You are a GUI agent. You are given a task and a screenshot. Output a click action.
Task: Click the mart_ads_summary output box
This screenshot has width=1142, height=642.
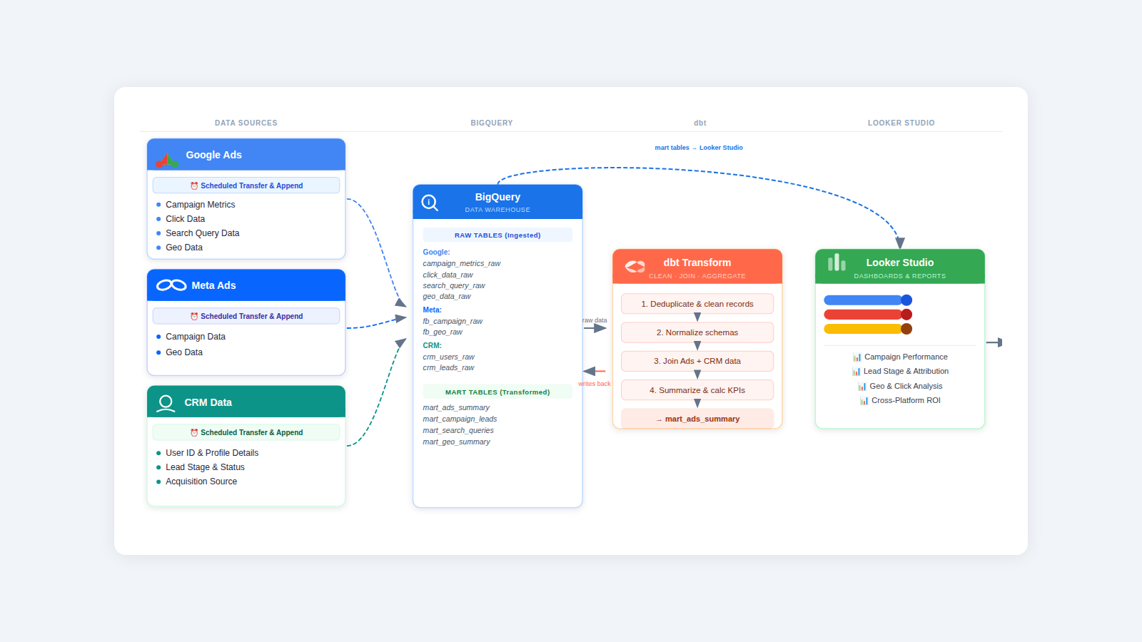697,419
